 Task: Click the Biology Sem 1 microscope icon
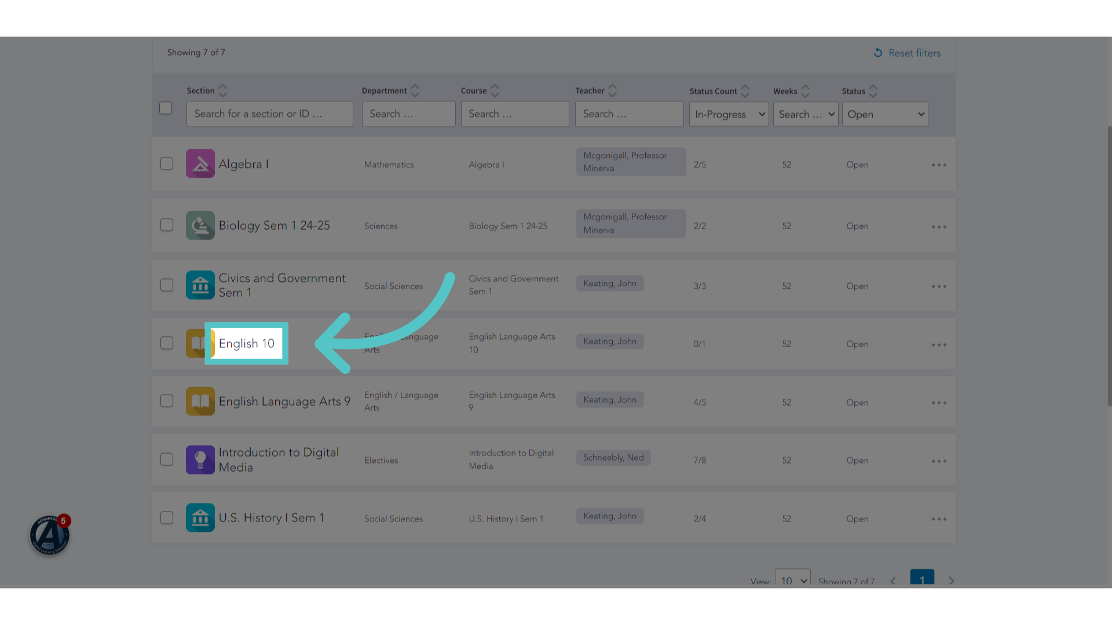[x=200, y=225]
